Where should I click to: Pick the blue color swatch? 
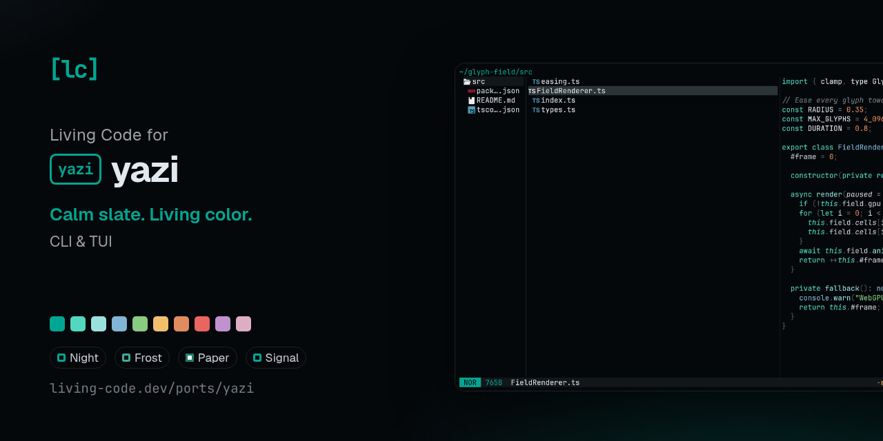119,324
